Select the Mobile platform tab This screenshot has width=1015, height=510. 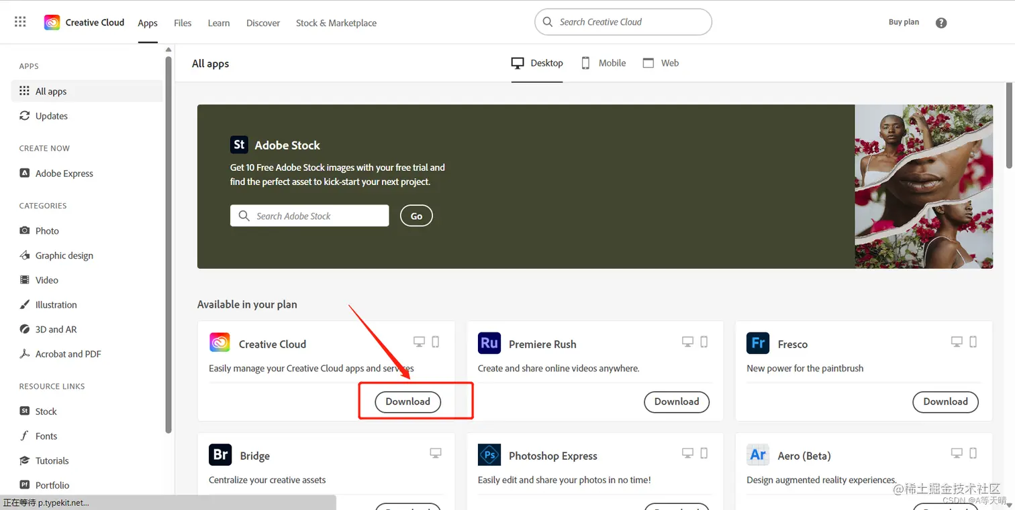(603, 63)
